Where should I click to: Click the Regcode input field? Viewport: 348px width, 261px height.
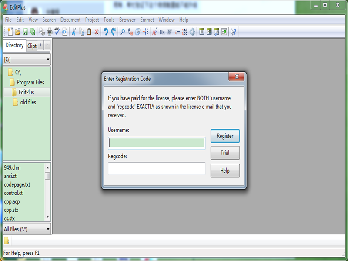coord(157,169)
